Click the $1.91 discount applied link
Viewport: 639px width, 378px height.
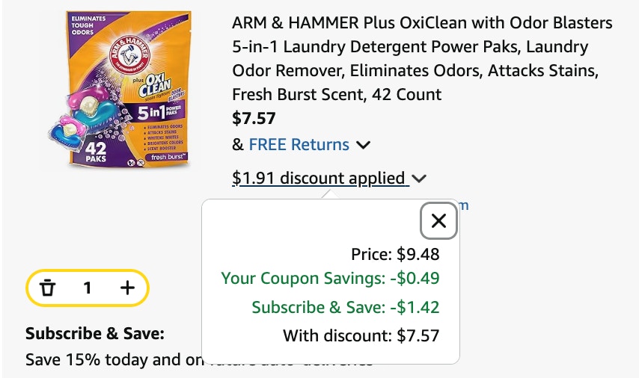pos(320,179)
